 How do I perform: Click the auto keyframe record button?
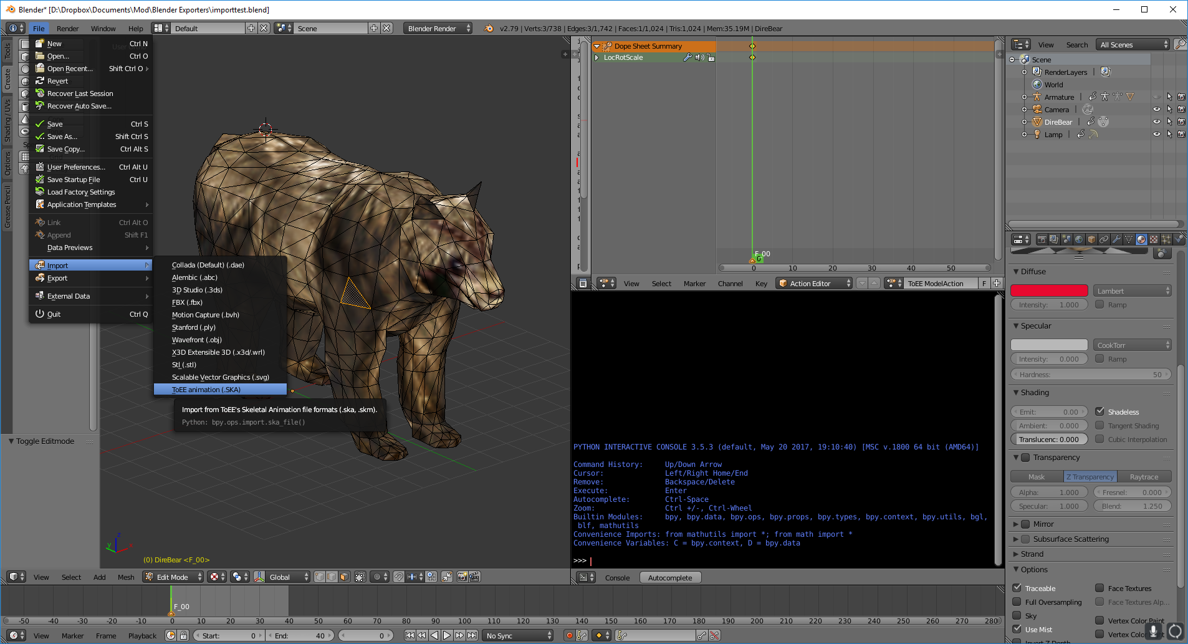click(569, 635)
